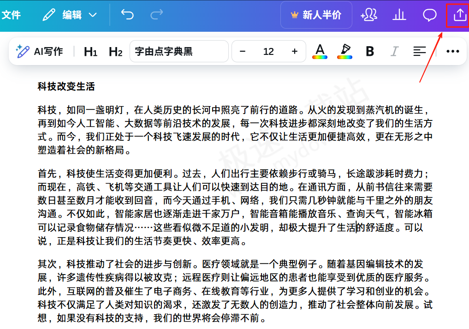
Task: Open the bar chart analytics icon
Action: click(399, 15)
